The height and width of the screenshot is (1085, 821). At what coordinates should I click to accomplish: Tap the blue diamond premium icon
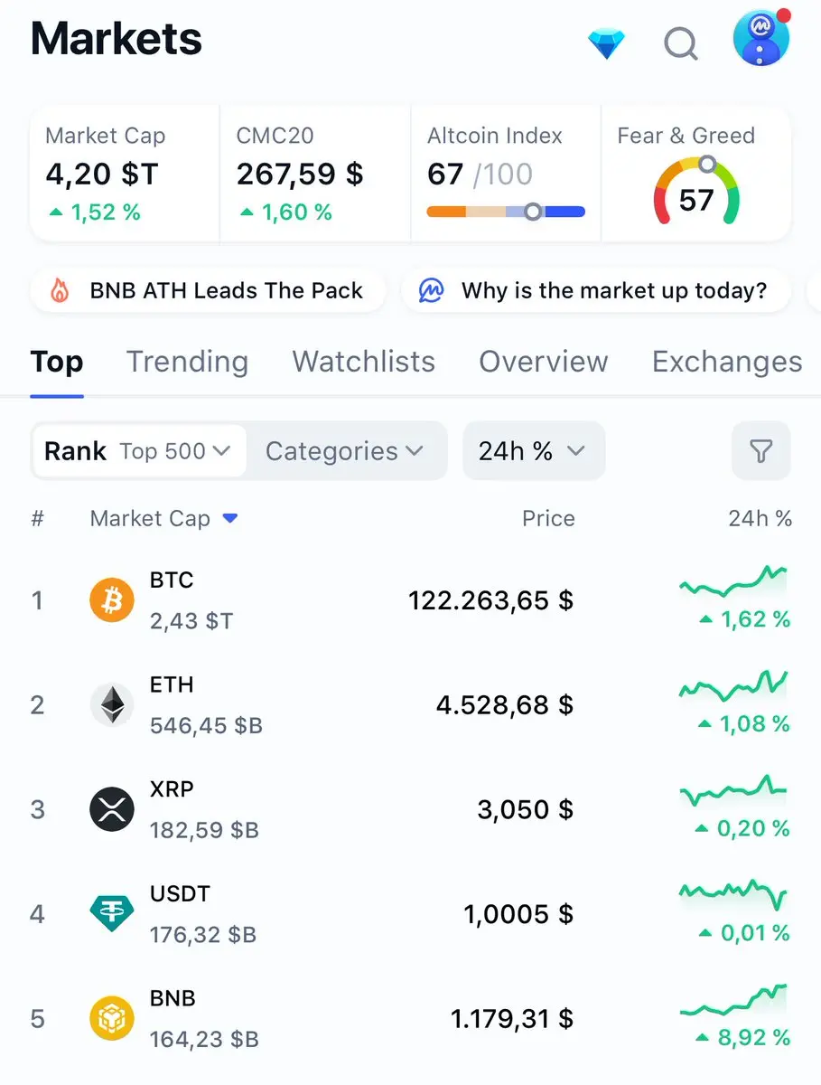(606, 42)
